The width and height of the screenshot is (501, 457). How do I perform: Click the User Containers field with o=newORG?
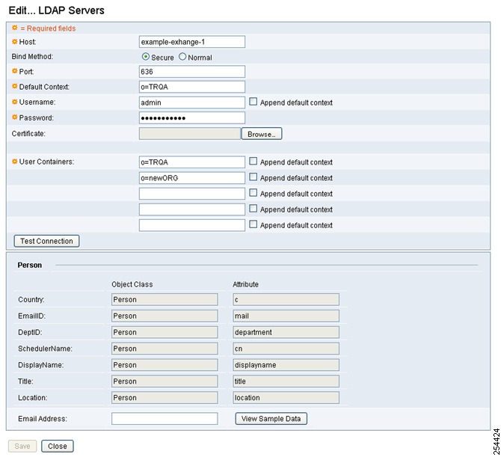[192, 178]
